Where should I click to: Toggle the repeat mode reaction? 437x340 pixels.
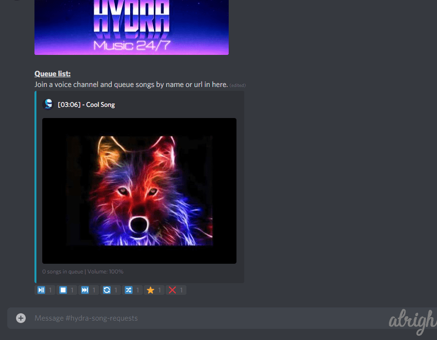tap(107, 289)
